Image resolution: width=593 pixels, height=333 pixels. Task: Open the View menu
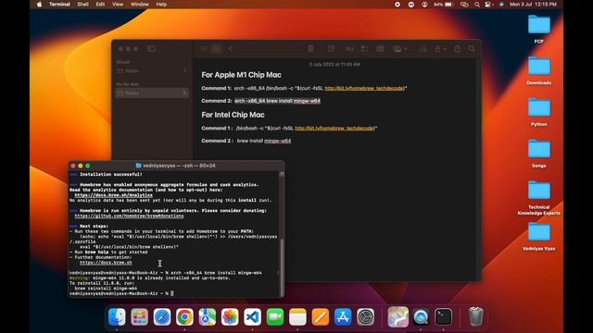(118, 5)
